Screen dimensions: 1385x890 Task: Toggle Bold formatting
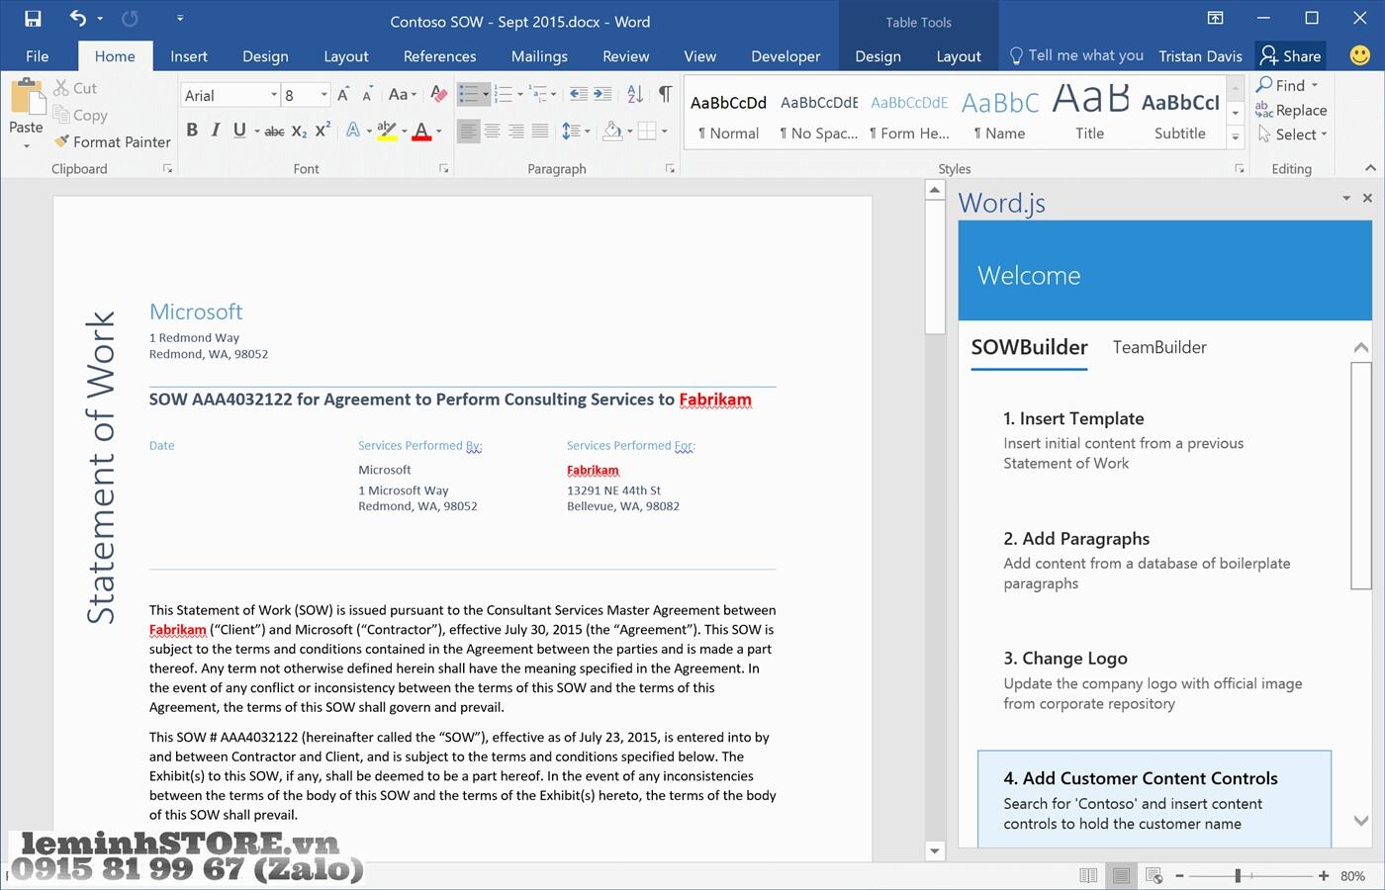[192, 131]
